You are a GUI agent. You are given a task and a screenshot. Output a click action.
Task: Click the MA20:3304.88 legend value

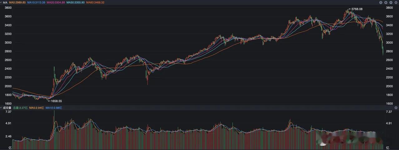(56, 2)
